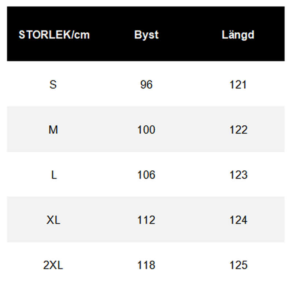This screenshot has width=293, height=293.
Task: Click length value 122
Action: [238, 130]
